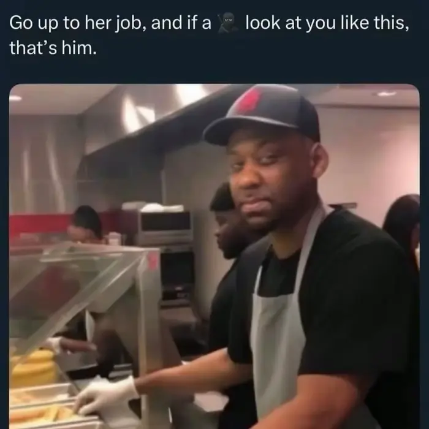Click the ninja emoji in the tweet
Image resolution: width=429 pixels, height=429 pixels.
[x=228, y=23]
